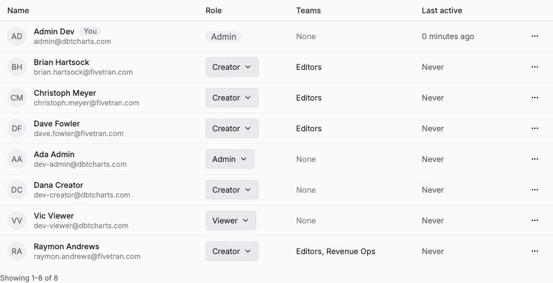The height and width of the screenshot is (283, 553).
Task: Click email christoph.meyer@fivetran.com
Action: point(86,103)
